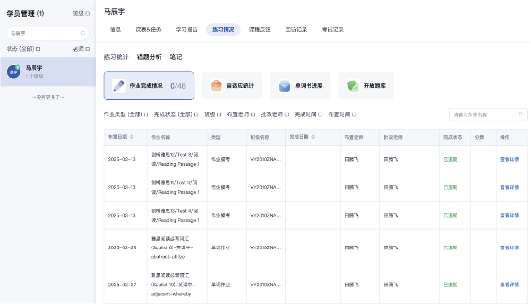Click the sort icon beside 完成日期
This screenshot has height=304, width=531.
pyautogui.click(x=313, y=137)
